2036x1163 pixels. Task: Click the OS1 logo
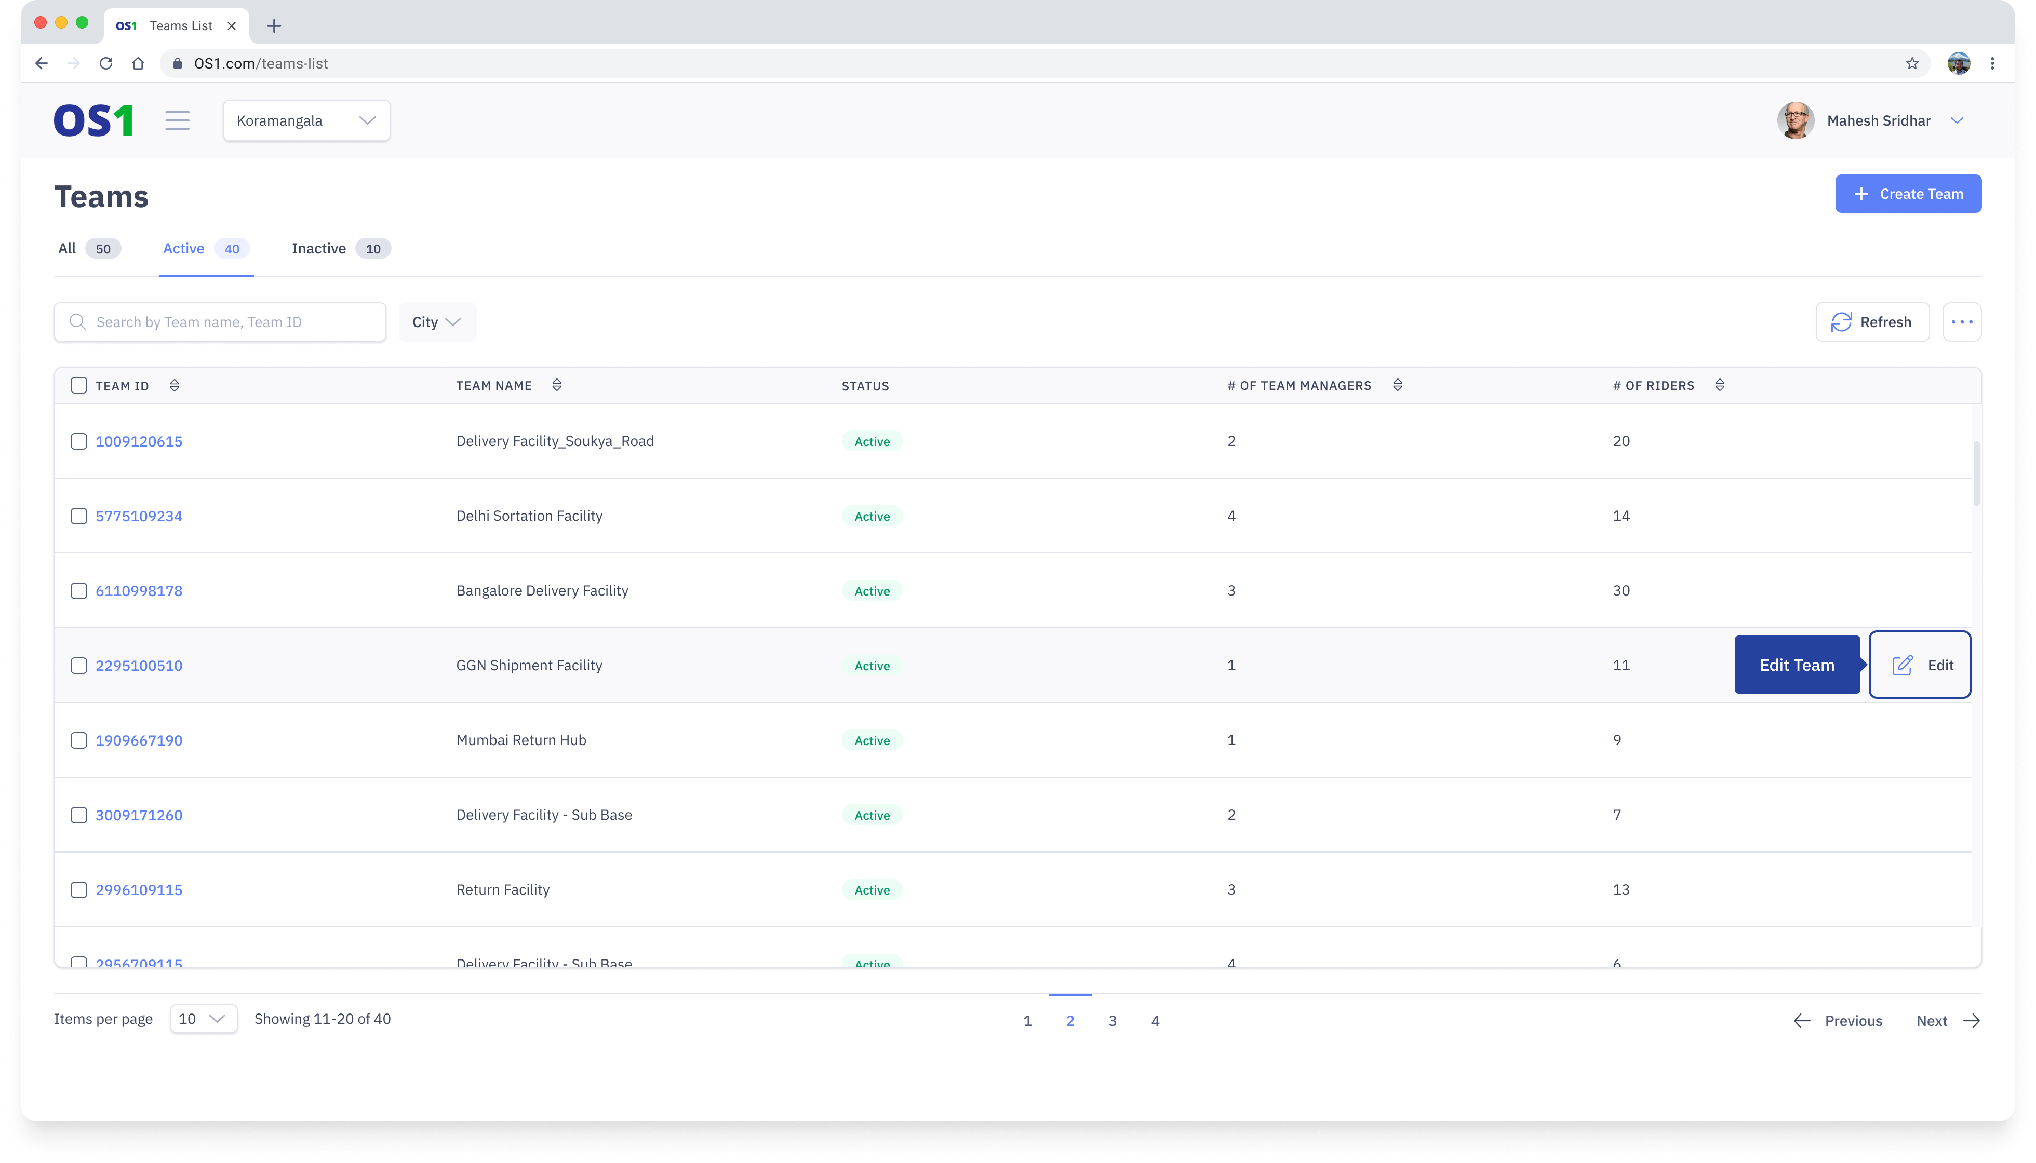pyautogui.click(x=92, y=120)
